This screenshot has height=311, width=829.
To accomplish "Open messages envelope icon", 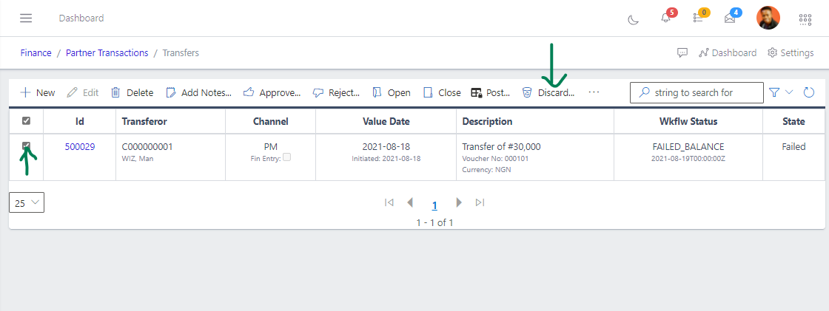I will click(x=730, y=18).
